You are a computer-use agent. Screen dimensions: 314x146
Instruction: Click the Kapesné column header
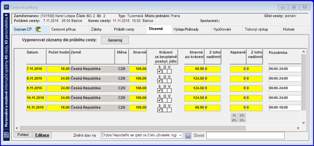point(238,57)
